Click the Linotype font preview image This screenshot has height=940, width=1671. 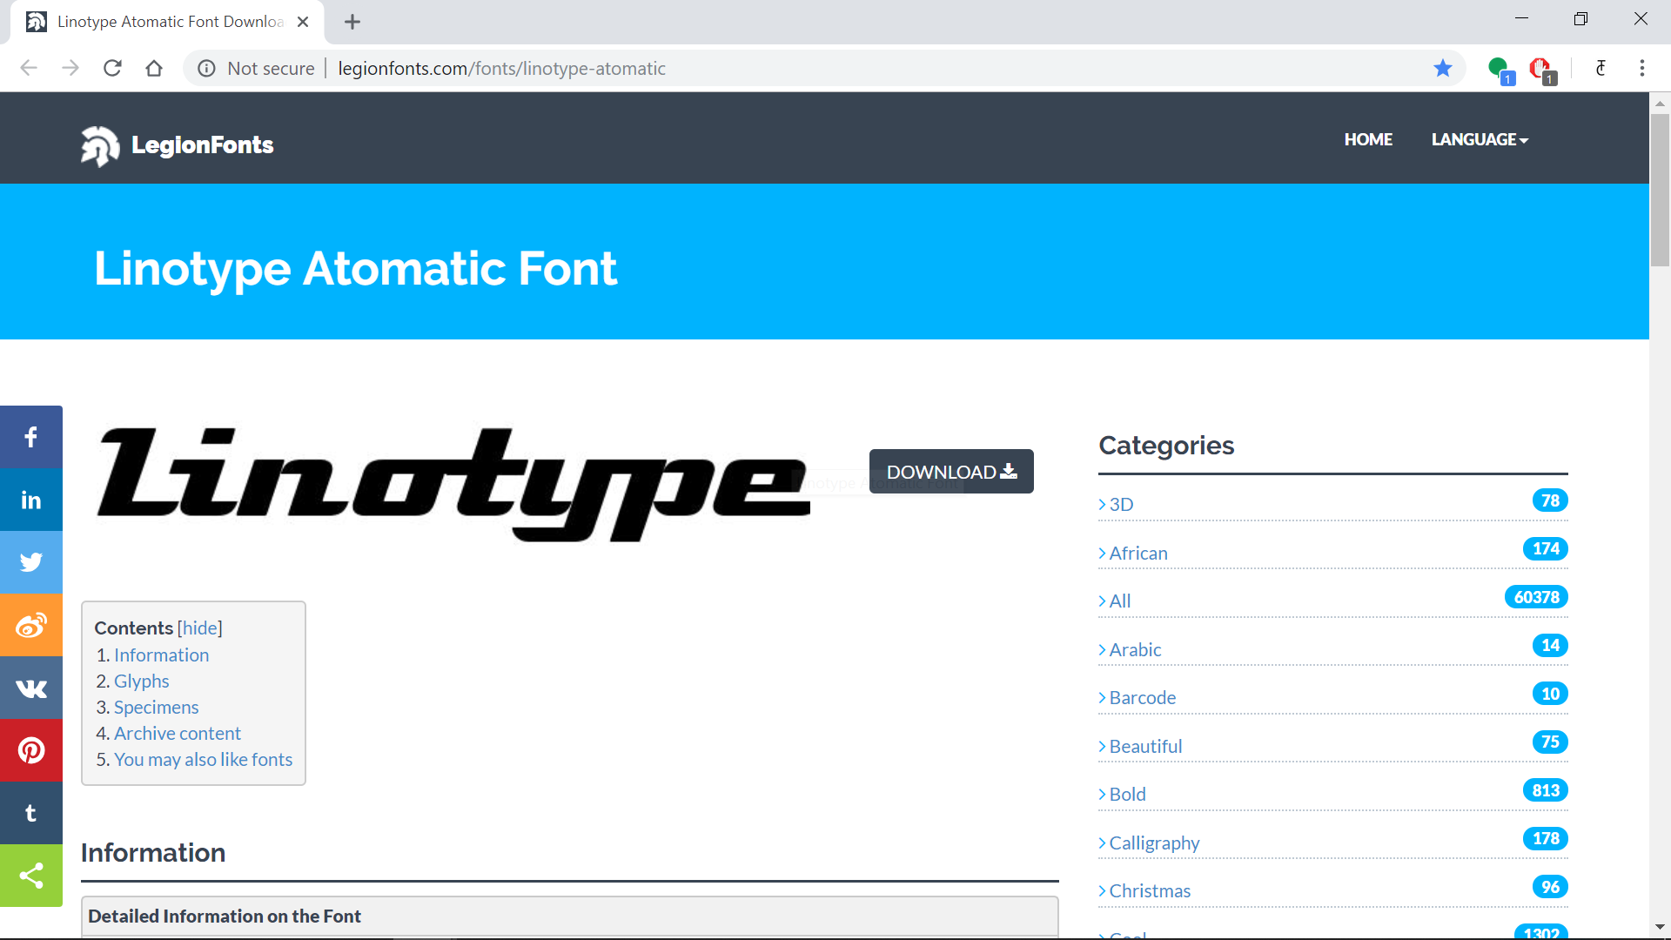click(x=453, y=484)
